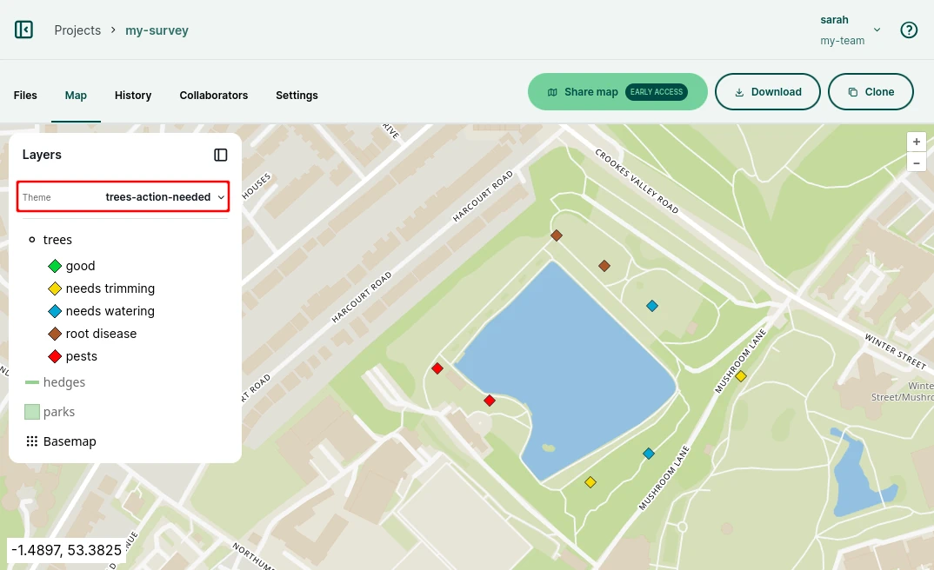Toggle the parks layer visibility
The image size is (934, 570).
[59, 412]
